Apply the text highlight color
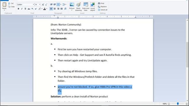Viewport: 189px width, 106px height. (40, 9)
